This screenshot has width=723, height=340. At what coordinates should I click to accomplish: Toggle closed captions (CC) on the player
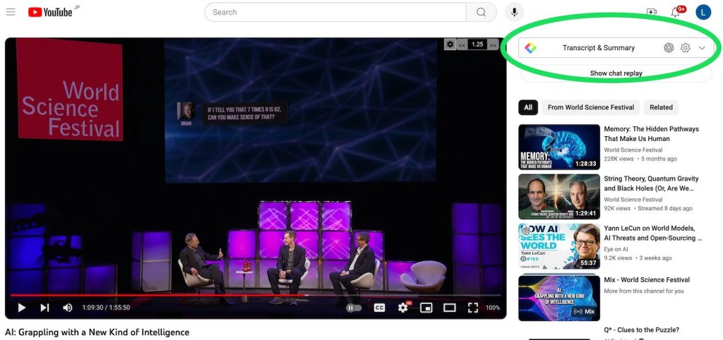point(379,308)
